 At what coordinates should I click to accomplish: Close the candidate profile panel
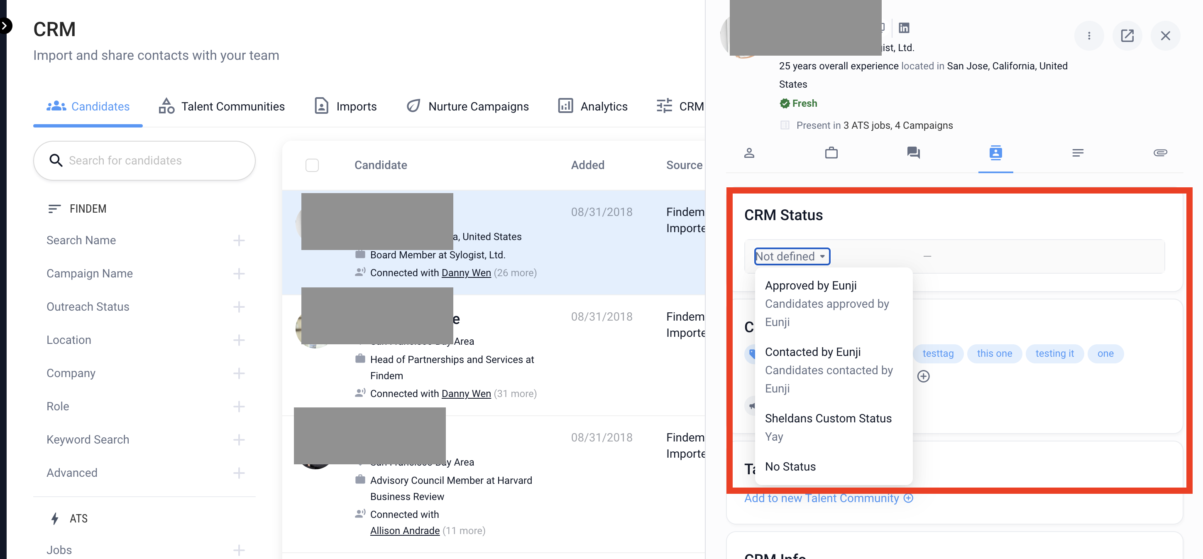pyautogui.click(x=1166, y=36)
